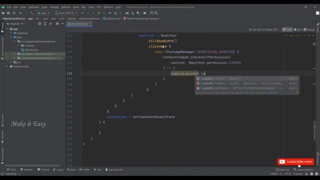
Task: Open the Navigate menu
Action: click(33, 7)
